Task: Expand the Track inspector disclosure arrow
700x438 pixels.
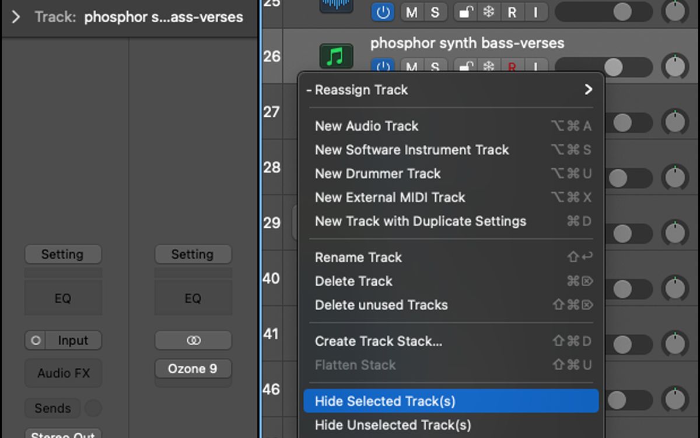Action: click(x=16, y=17)
